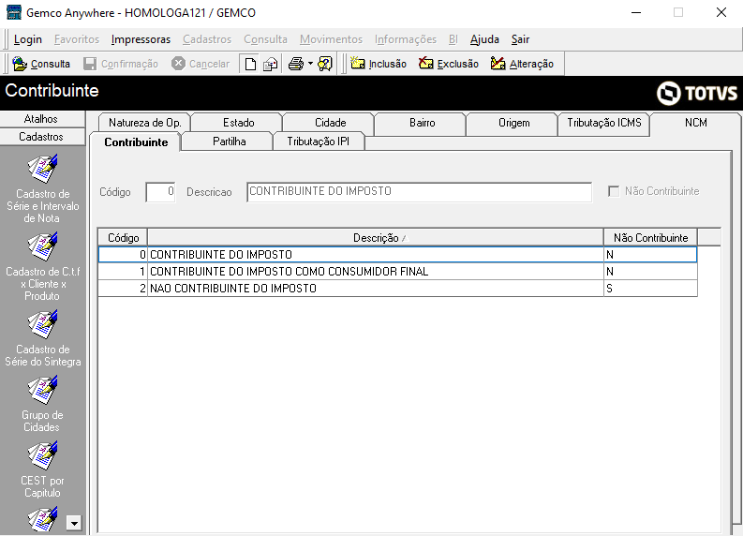Click the new blank document icon

250,64
